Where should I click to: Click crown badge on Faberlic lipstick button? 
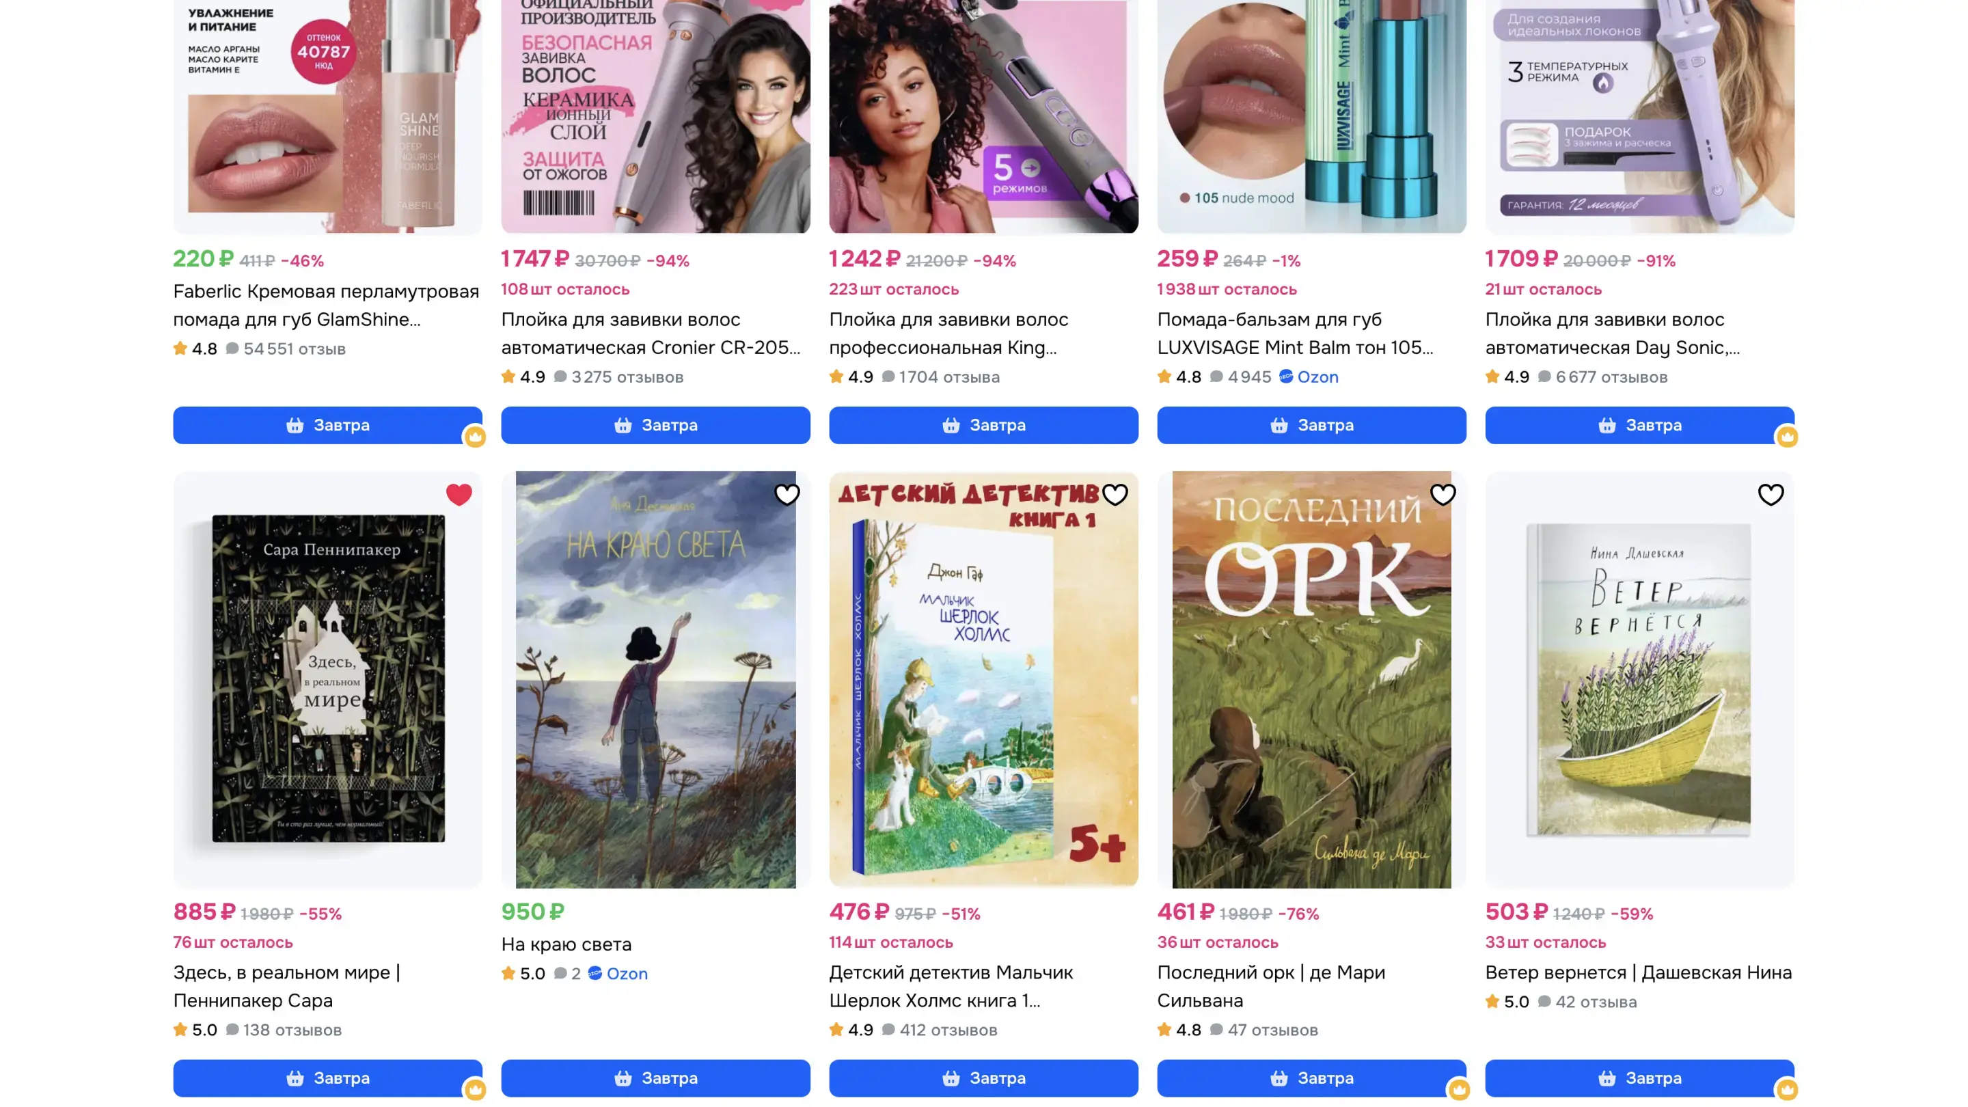tap(475, 437)
